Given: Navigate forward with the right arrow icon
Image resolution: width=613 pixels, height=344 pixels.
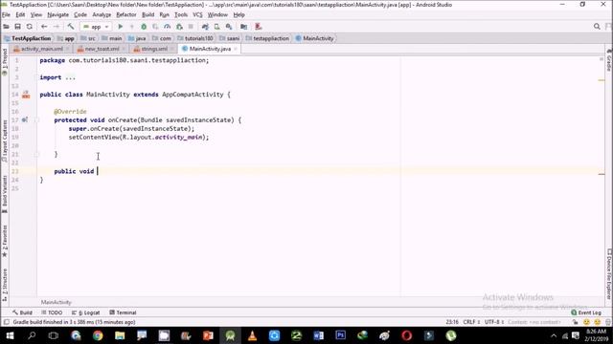Looking at the screenshot, I should tap(57, 27).
